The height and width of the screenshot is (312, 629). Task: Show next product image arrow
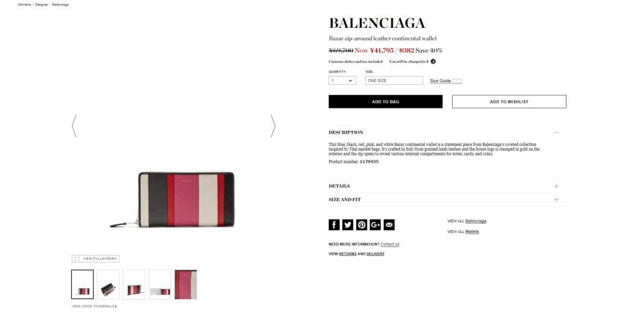(x=273, y=126)
